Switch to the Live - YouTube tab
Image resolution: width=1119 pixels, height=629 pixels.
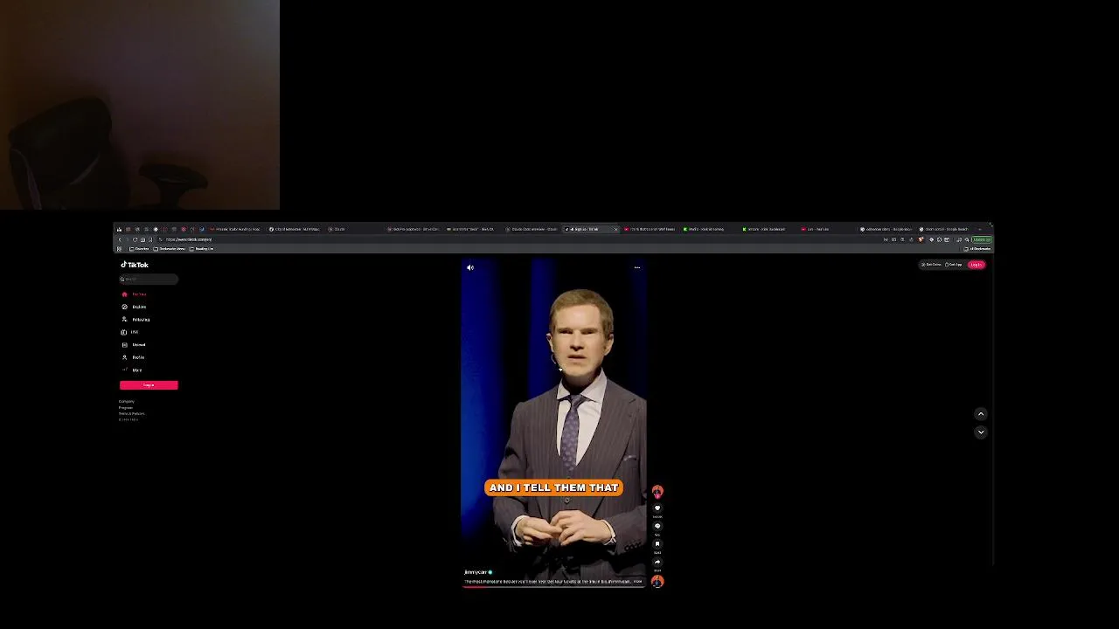coord(827,229)
